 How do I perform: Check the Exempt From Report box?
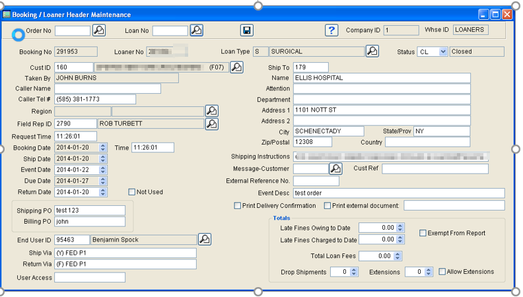423,233
